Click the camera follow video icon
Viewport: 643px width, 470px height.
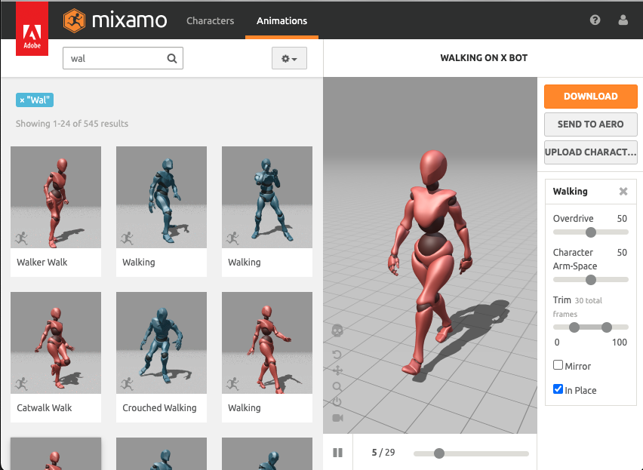click(337, 418)
